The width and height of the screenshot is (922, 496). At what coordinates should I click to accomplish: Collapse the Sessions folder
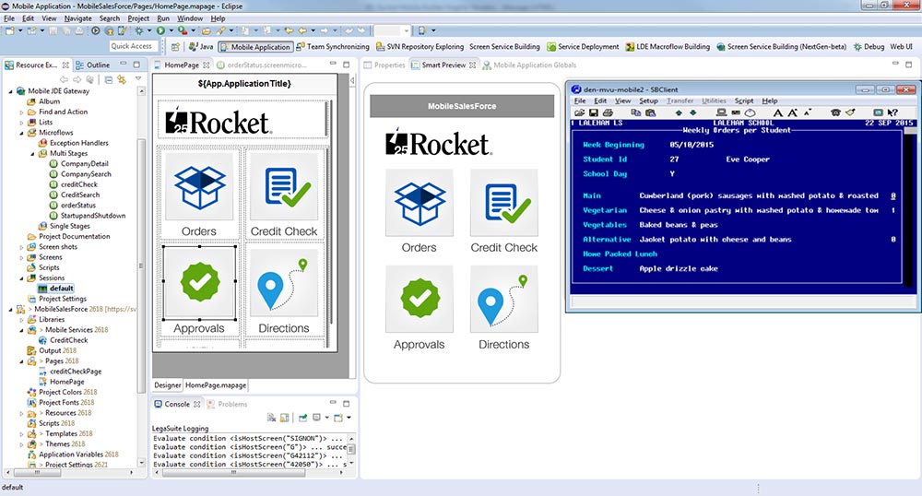click(x=22, y=278)
